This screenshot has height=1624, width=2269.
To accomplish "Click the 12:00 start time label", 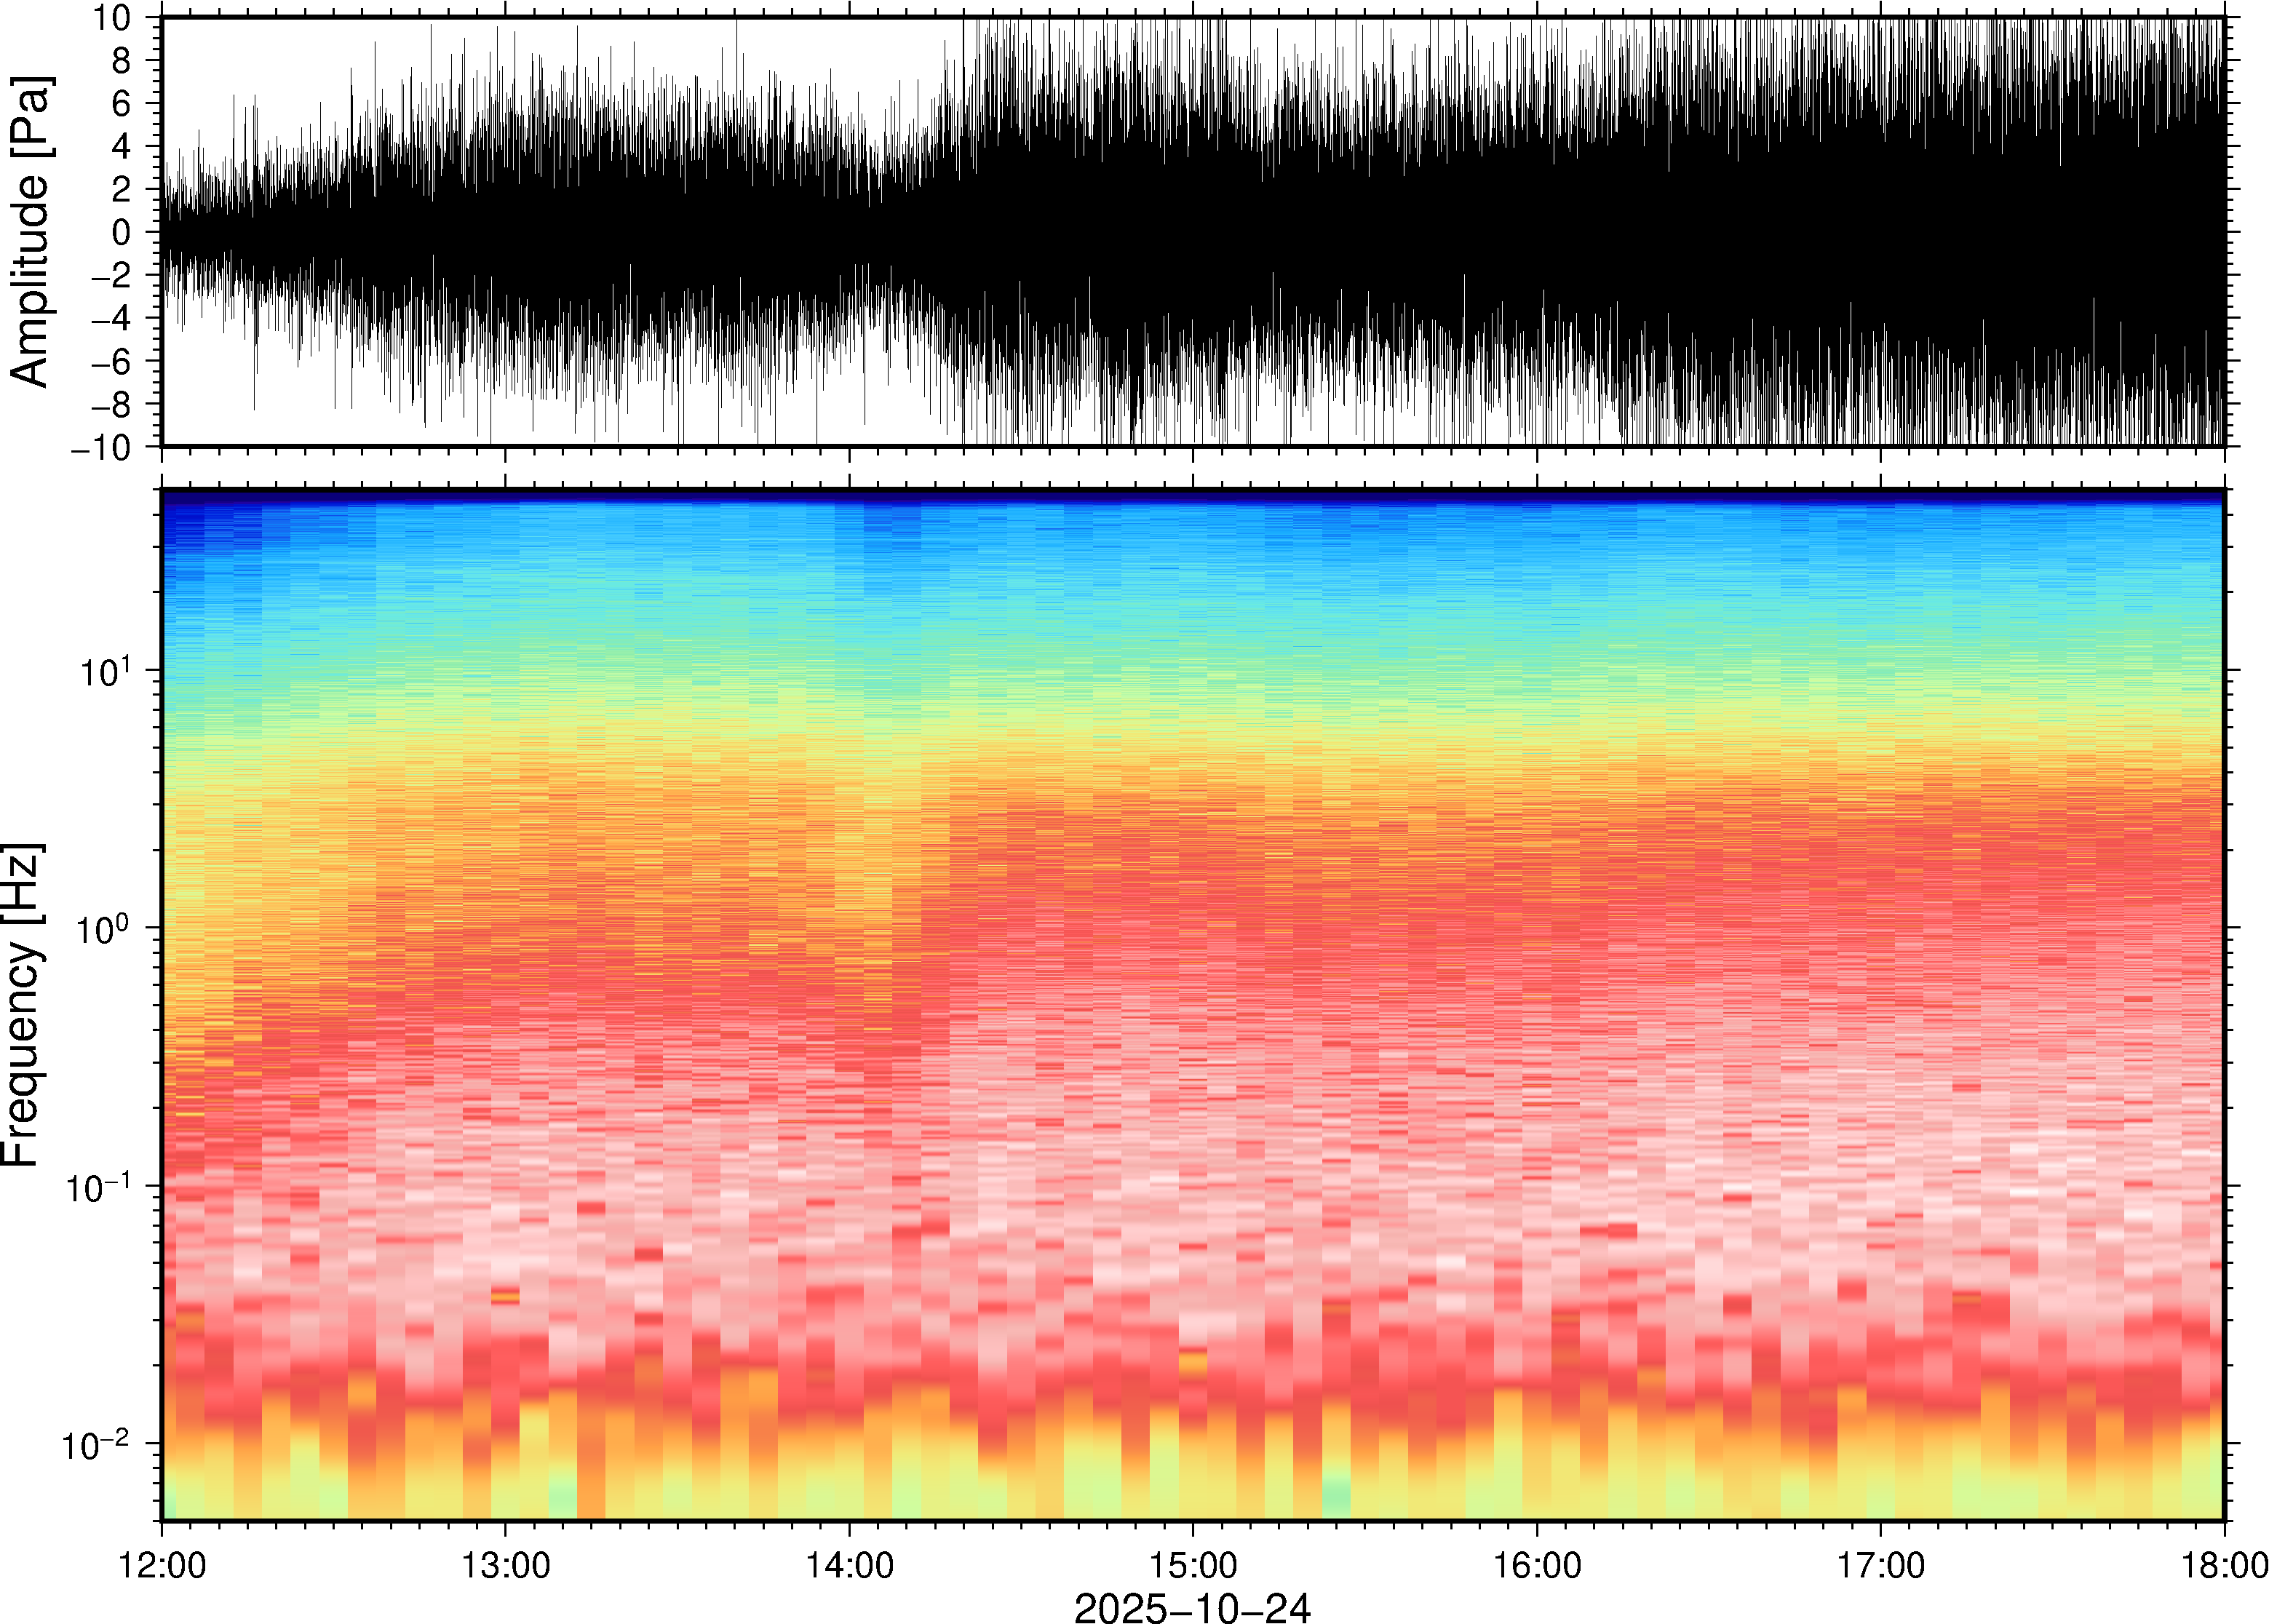I will coord(162,1565).
